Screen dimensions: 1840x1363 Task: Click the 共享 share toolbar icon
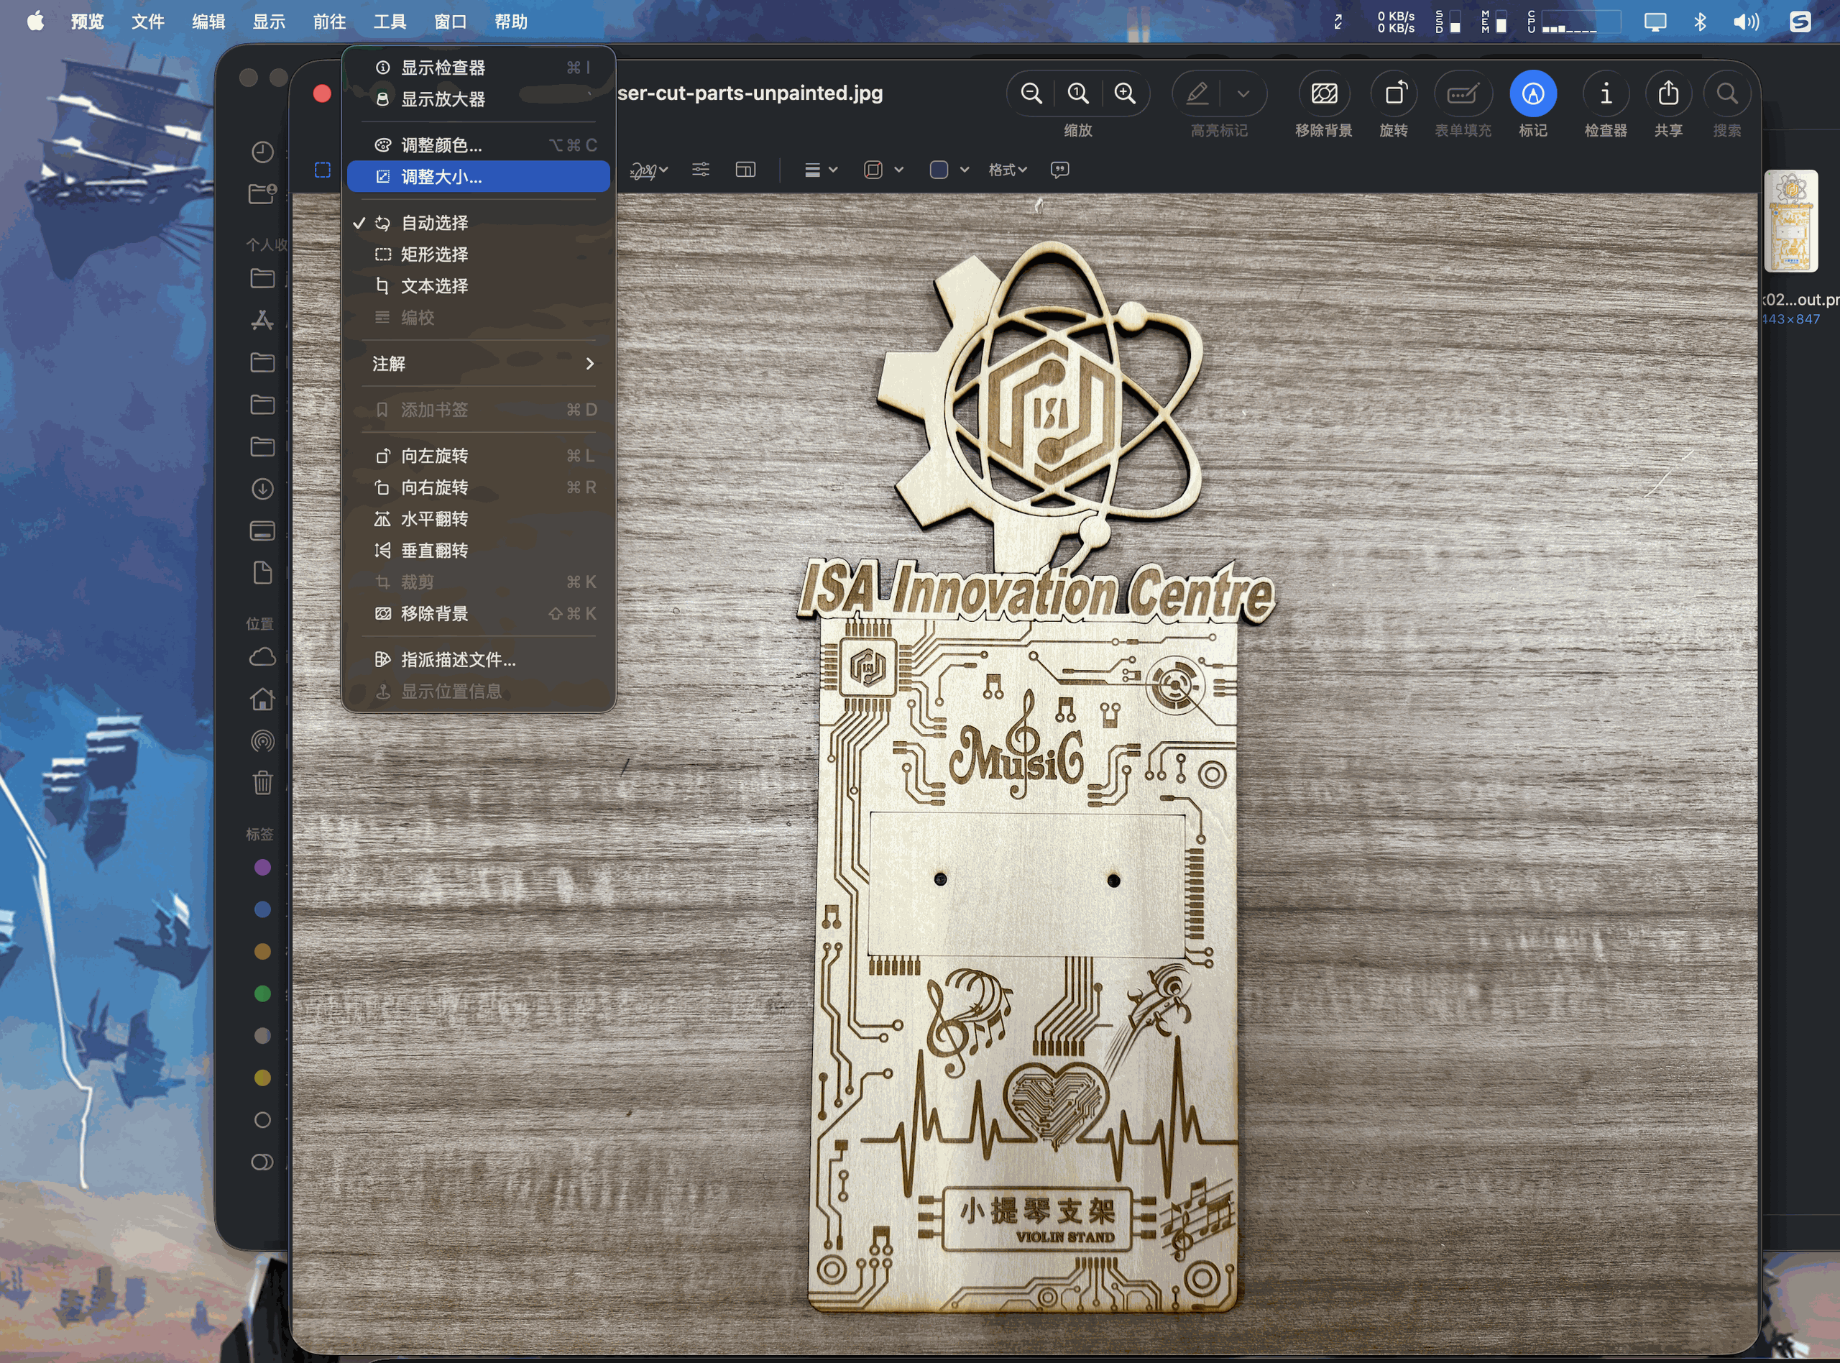pos(1668,93)
